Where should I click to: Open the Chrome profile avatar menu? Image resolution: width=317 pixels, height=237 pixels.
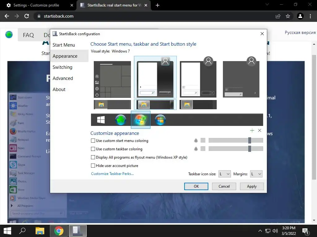click(300, 16)
